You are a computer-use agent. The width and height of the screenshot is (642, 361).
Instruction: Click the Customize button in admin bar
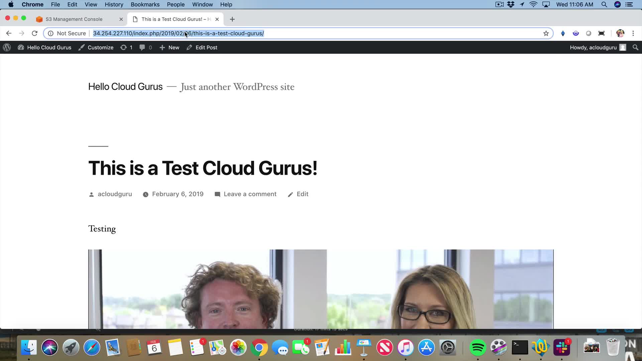96,47
